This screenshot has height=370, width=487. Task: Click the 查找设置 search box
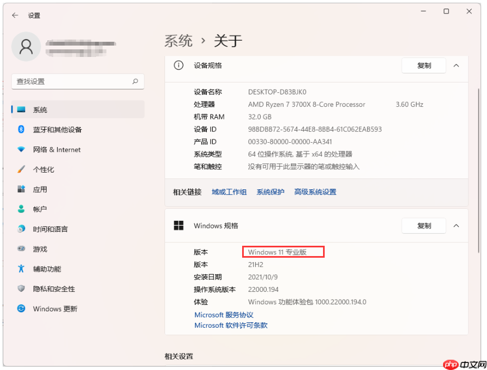[x=78, y=81]
